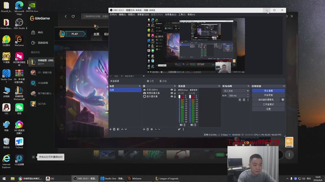Remove the selected source with the Sources panel trash icon
This screenshot has width=325, height=182.
click(x=148, y=129)
